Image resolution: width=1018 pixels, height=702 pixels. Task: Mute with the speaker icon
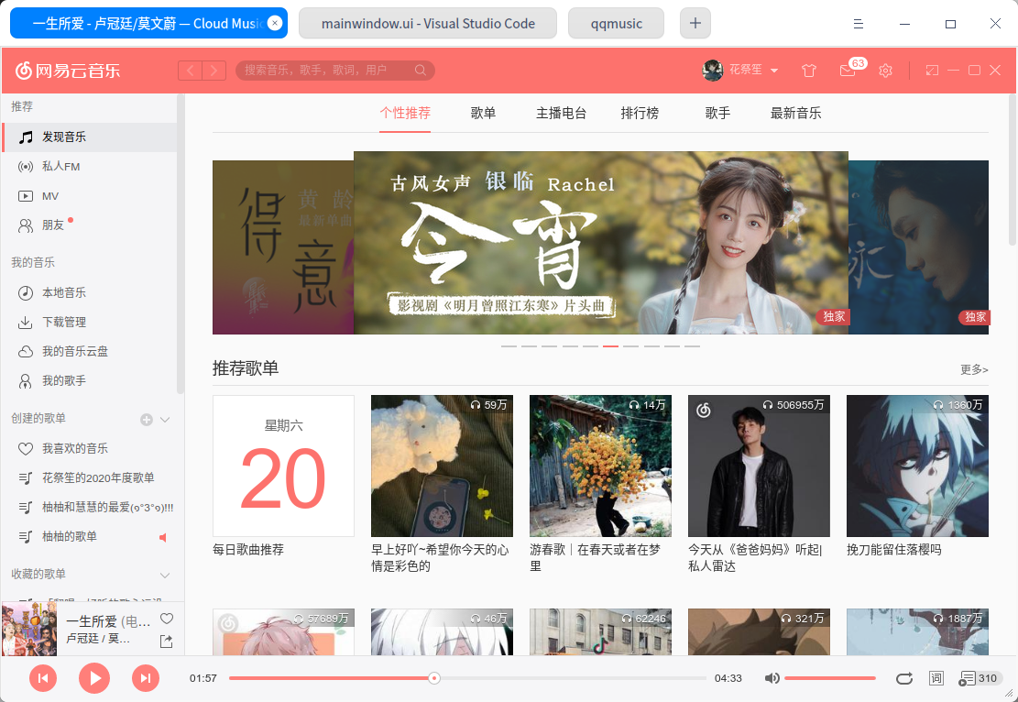point(772,678)
